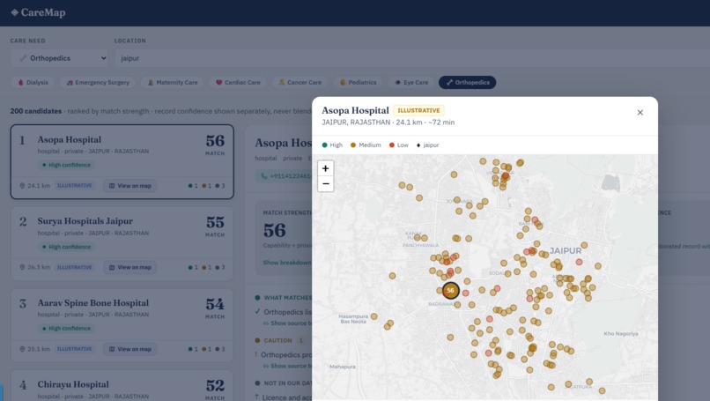Click the Kho Nagoriya label on the map
The height and width of the screenshot is (401, 710).
pos(621,333)
